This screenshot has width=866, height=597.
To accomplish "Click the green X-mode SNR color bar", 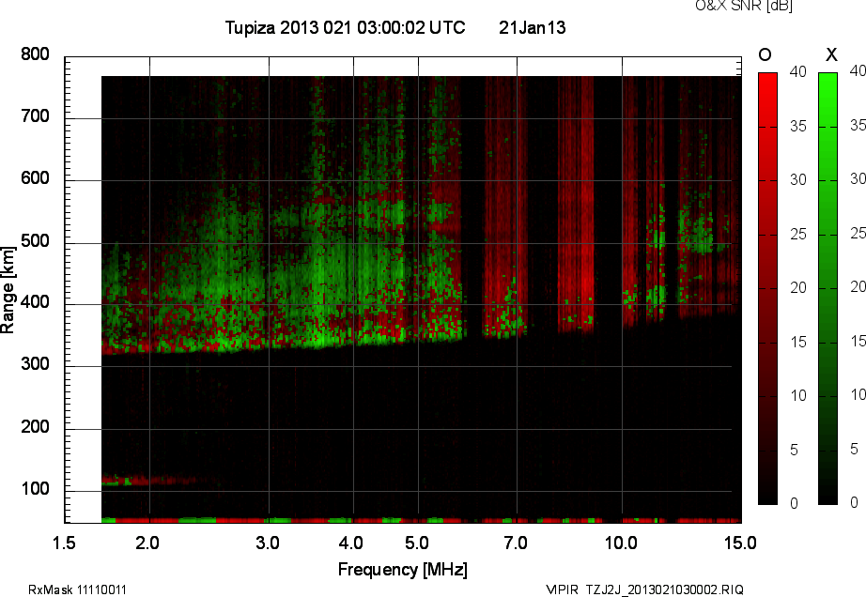I will coord(827,288).
